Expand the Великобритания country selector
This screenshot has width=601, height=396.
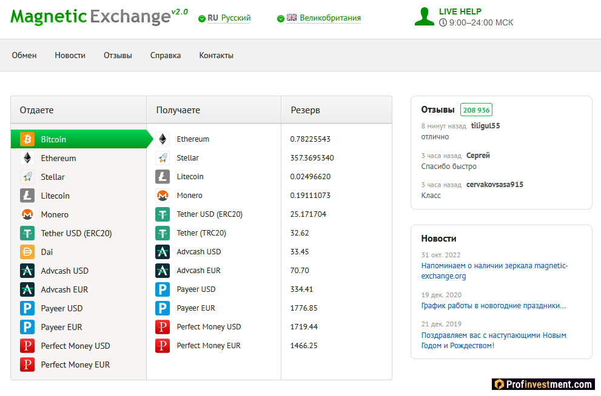tap(319, 18)
